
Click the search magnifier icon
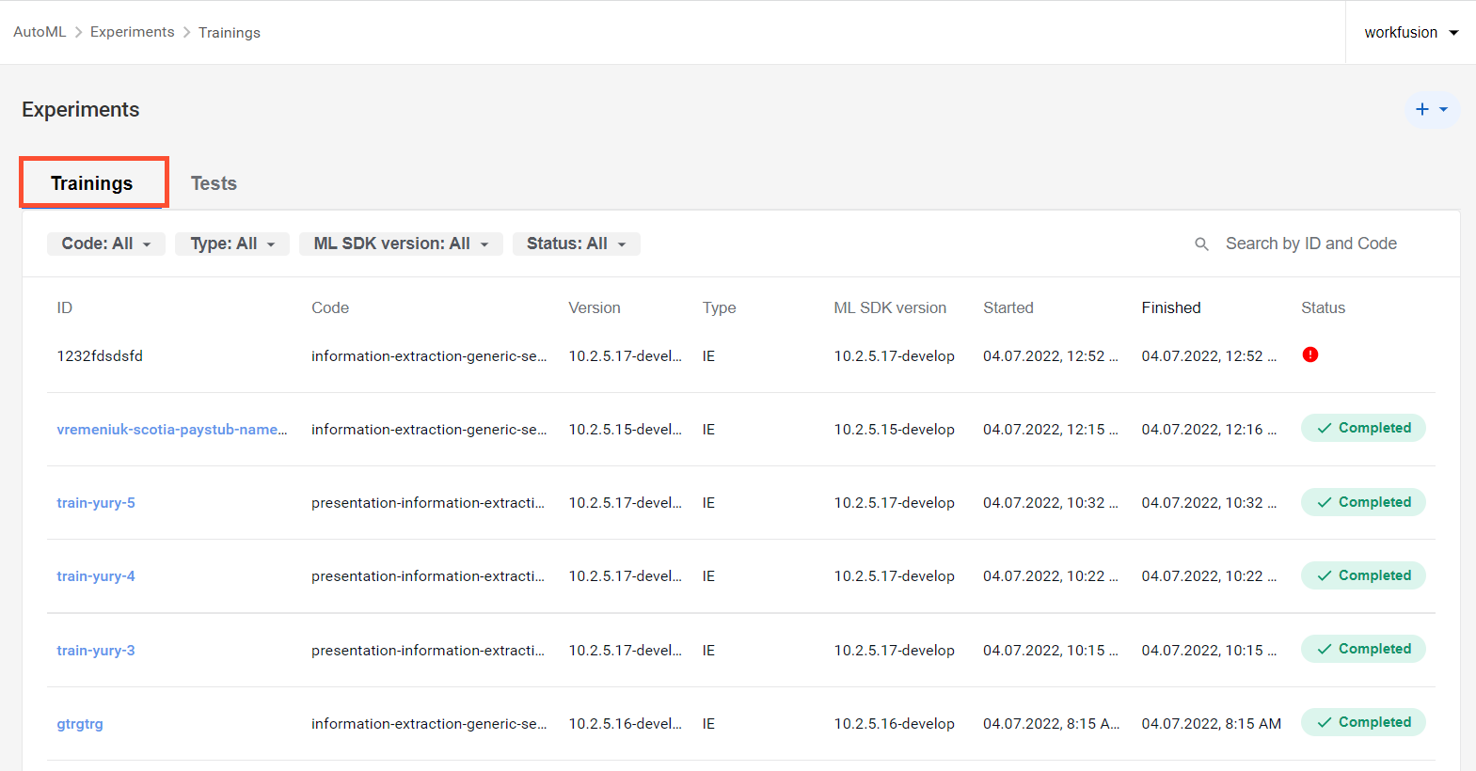tap(1201, 244)
